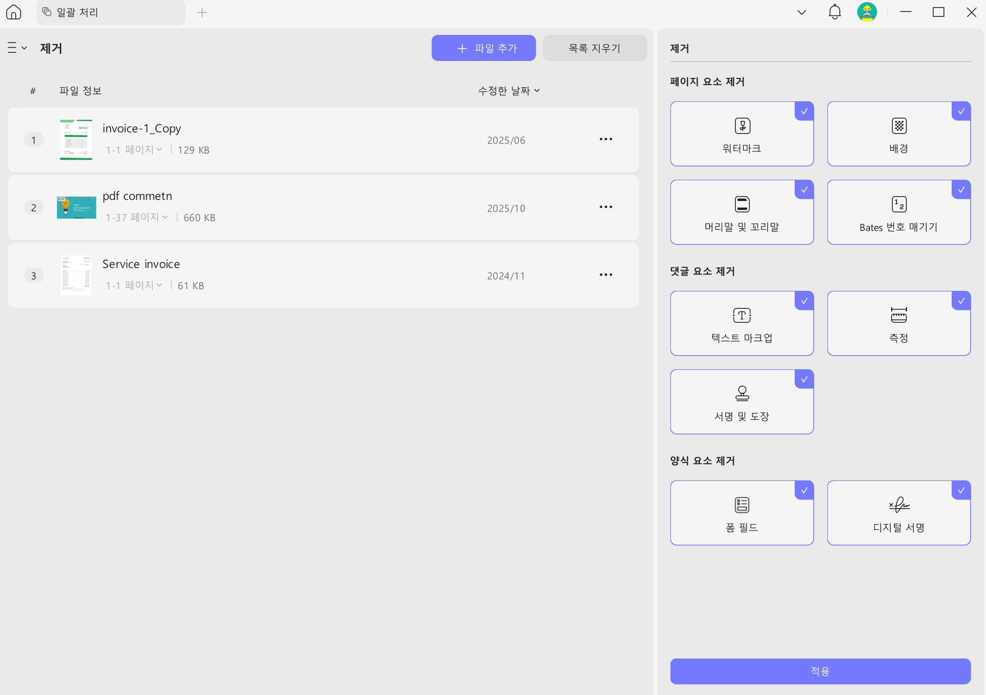986x695 pixels.
Task: Uncheck the 텍스트 마크업 checkbox
Action: tap(804, 301)
